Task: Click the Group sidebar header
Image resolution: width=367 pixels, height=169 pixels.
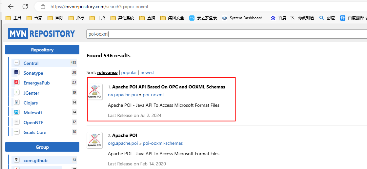Action: tap(42, 147)
